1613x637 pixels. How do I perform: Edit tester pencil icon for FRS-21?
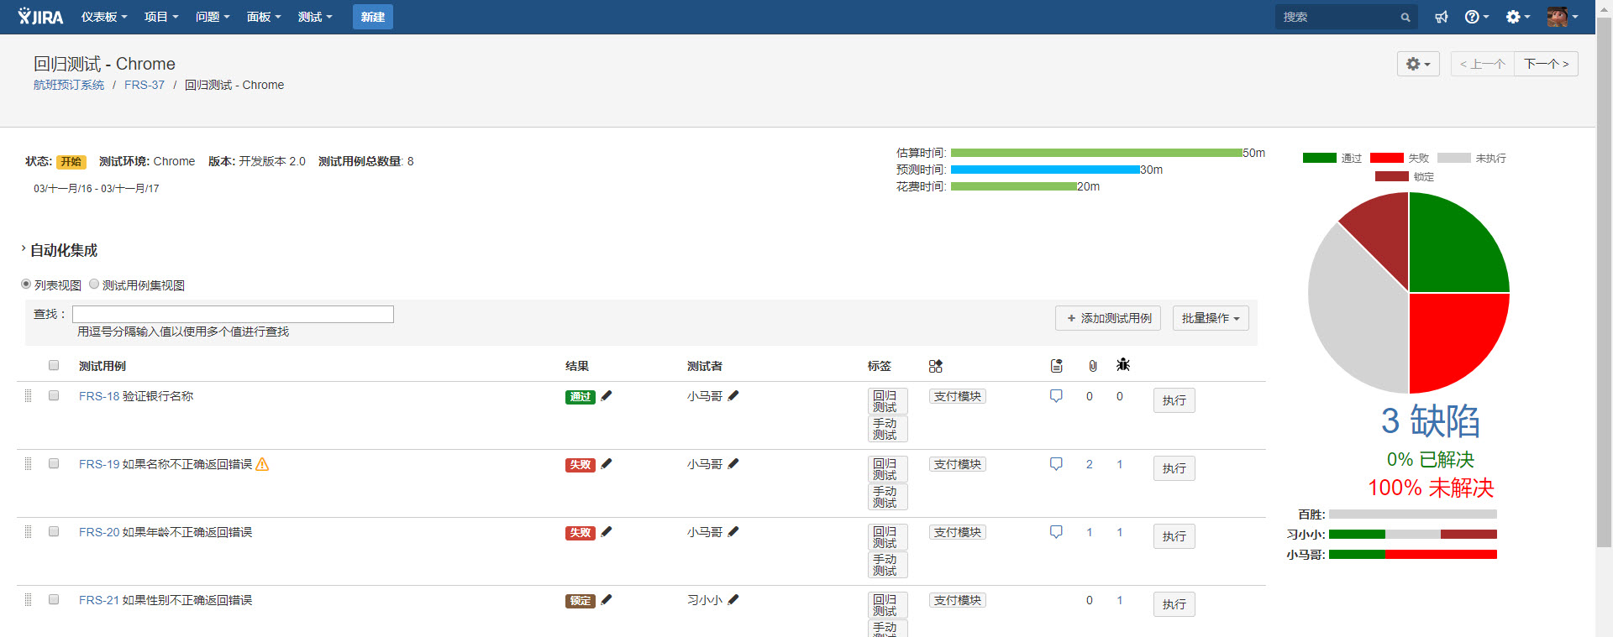[733, 600]
